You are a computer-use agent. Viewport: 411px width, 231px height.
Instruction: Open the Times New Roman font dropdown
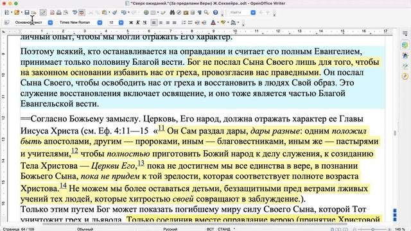tap(100, 22)
